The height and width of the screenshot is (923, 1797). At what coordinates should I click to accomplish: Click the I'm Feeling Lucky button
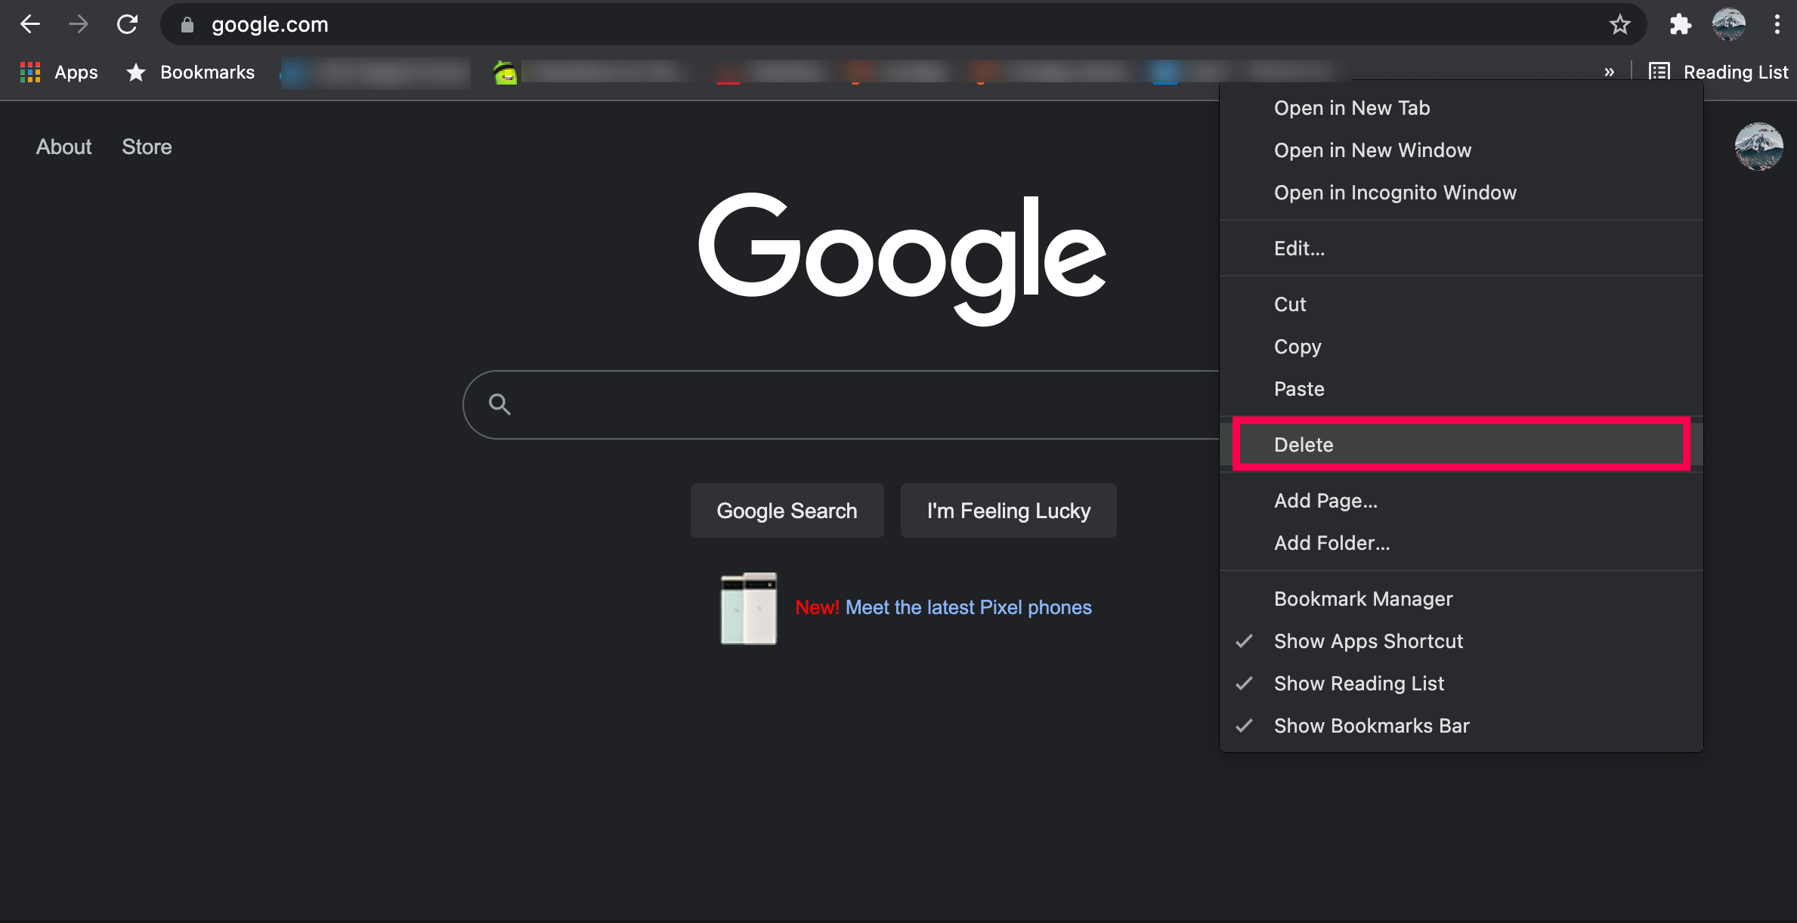point(1008,511)
